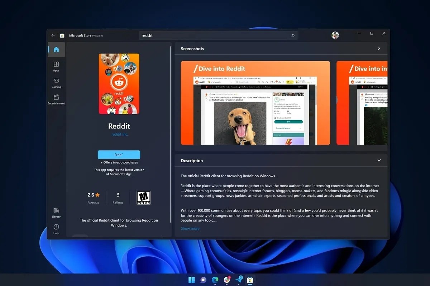The height and width of the screenshot is (286, 430).
Task: Launch Microsoft Edge from the taskbar
Action: click(x=215, y=280)
